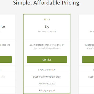Click the struck-through 'sites' feature in left card

3,77
